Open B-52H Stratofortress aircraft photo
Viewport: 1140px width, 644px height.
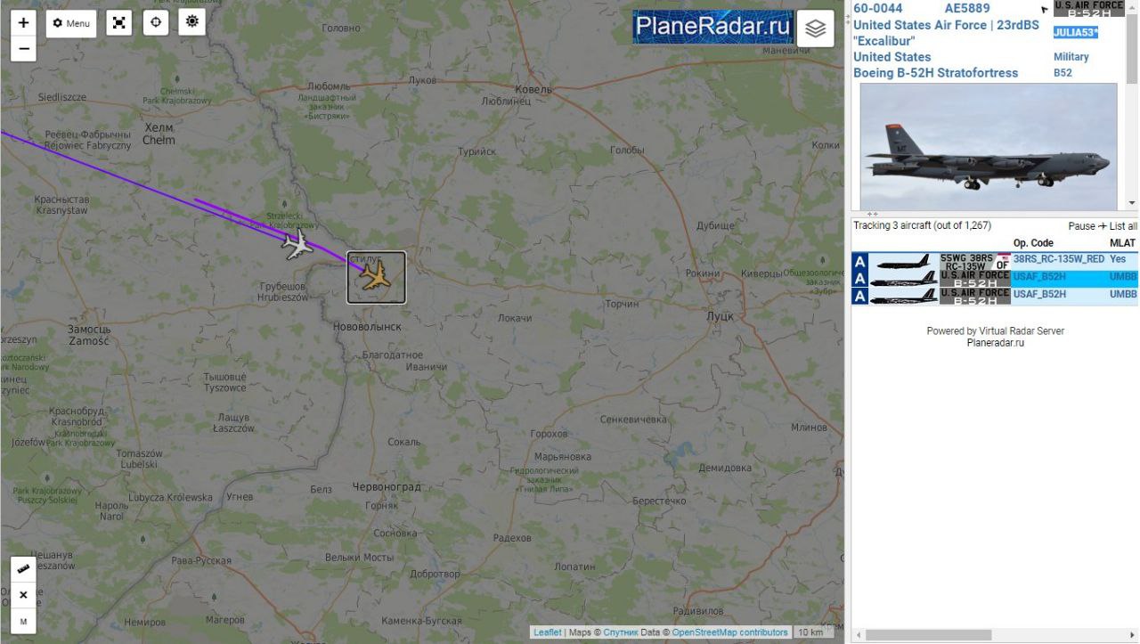pos(989,147)
